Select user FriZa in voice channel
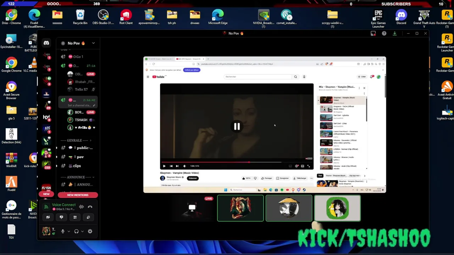Viewport: 454px width, 255px height. 82,127
